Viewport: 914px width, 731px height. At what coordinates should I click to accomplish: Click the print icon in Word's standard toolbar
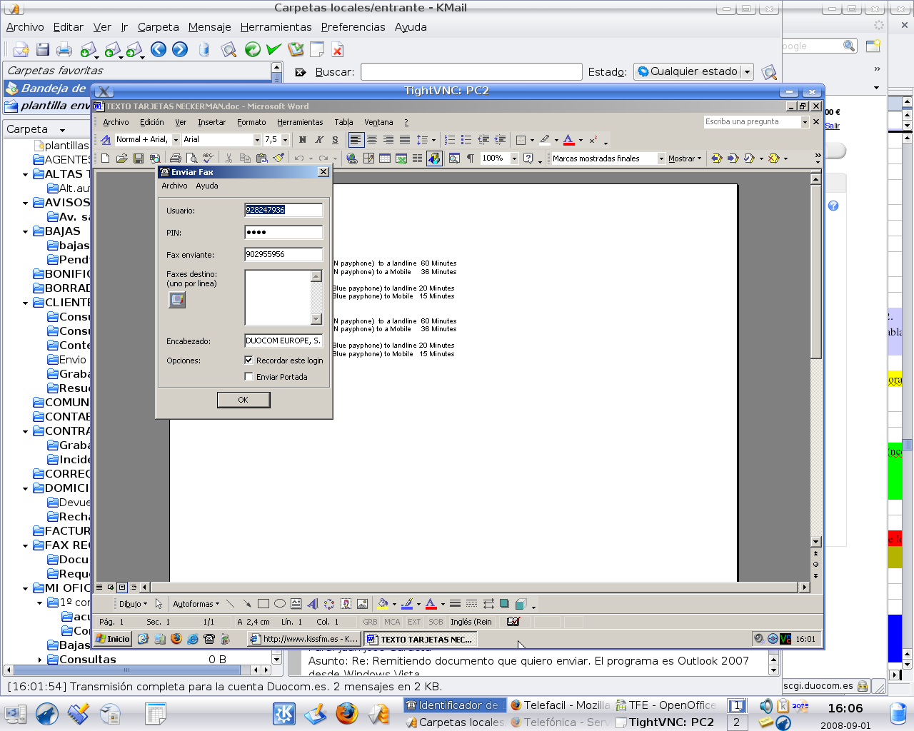(x=175, y=158)
